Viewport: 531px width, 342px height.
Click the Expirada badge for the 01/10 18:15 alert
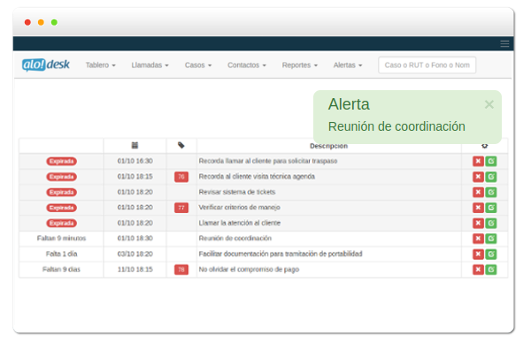tap(62, 177)
